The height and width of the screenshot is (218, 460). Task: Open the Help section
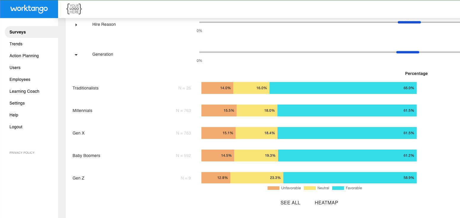(14, 115)
